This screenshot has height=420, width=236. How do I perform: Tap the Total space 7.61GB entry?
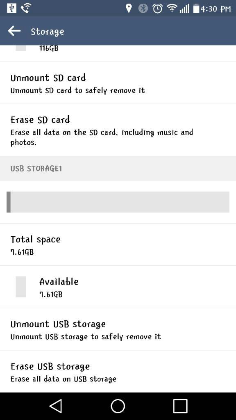click(x=118, y=244)
